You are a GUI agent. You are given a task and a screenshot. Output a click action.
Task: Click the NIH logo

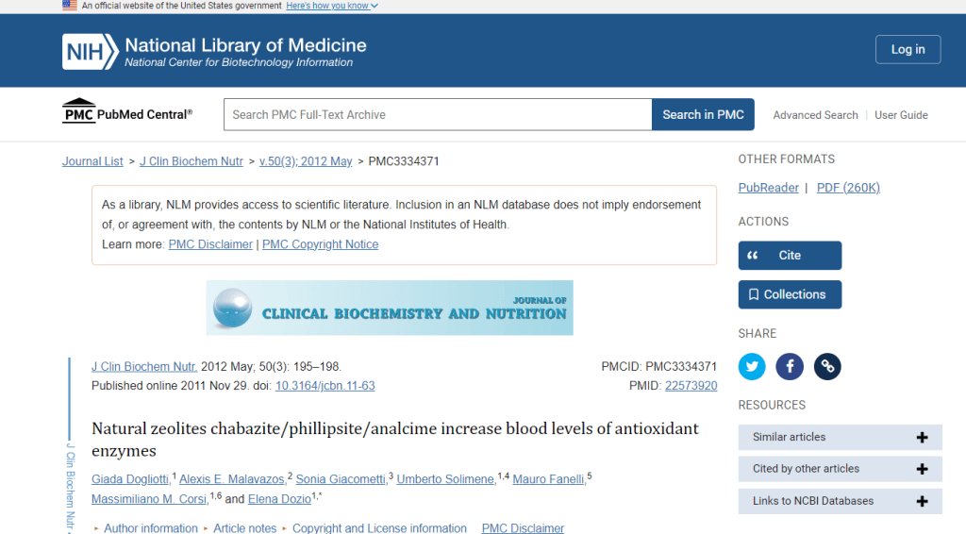click(x=90, y=51)
